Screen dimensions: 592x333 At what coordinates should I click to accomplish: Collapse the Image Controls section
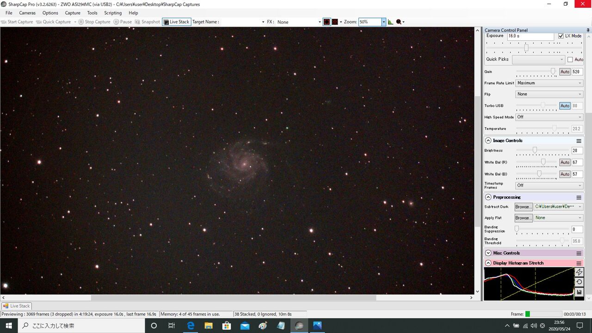click(488, 141)
